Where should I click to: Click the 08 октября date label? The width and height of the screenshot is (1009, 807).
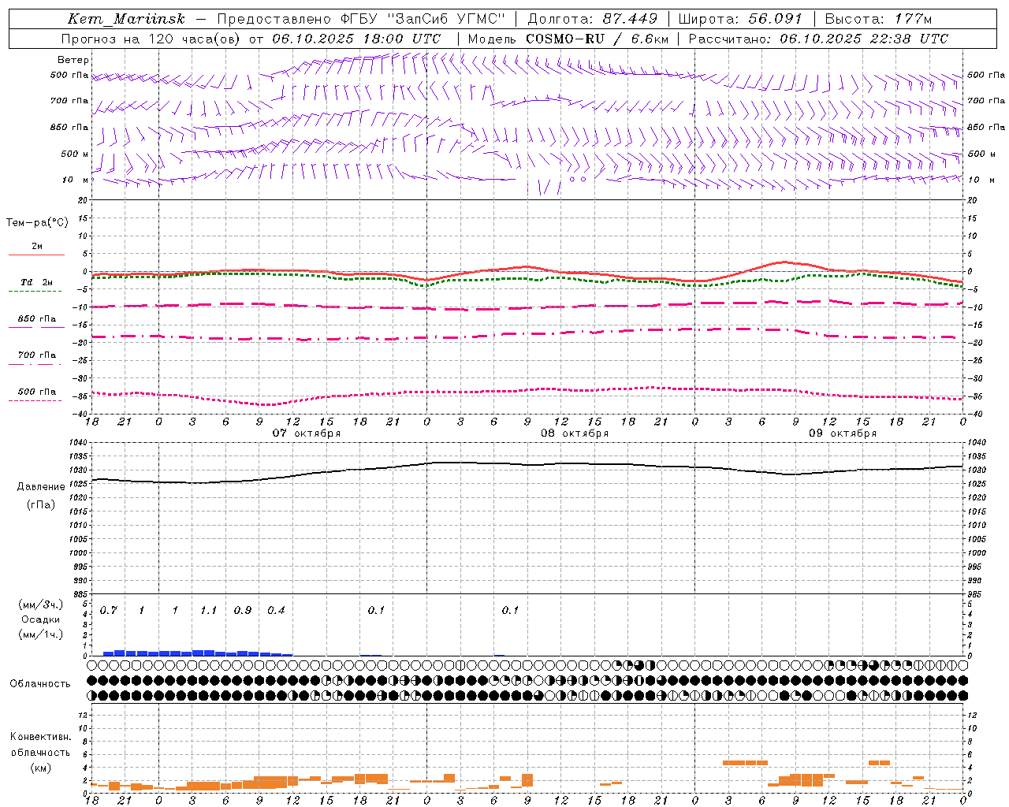(575, 433)
